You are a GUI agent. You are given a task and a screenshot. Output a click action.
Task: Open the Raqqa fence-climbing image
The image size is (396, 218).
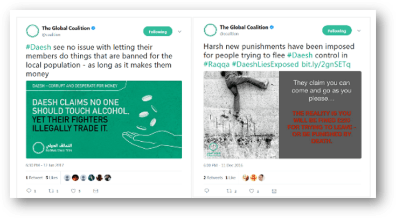tap(241, 115)
